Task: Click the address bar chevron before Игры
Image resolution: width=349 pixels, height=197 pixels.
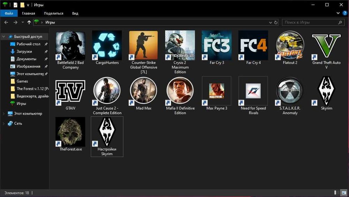Action: [x=42, y=22]
